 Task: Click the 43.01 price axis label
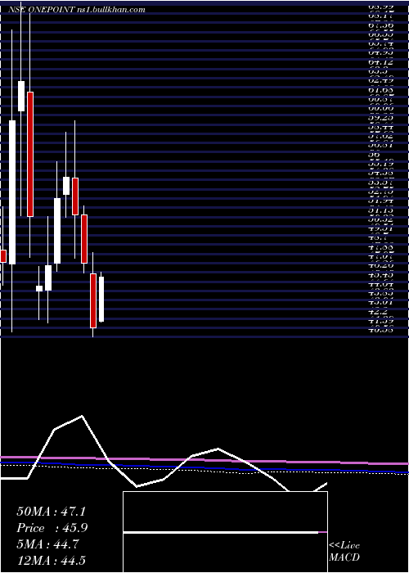(381, 303)
